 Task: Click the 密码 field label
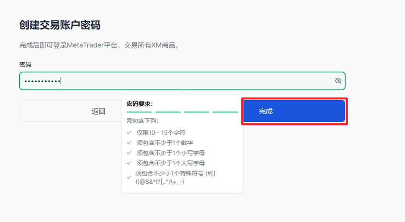click(x=25, y=64)
